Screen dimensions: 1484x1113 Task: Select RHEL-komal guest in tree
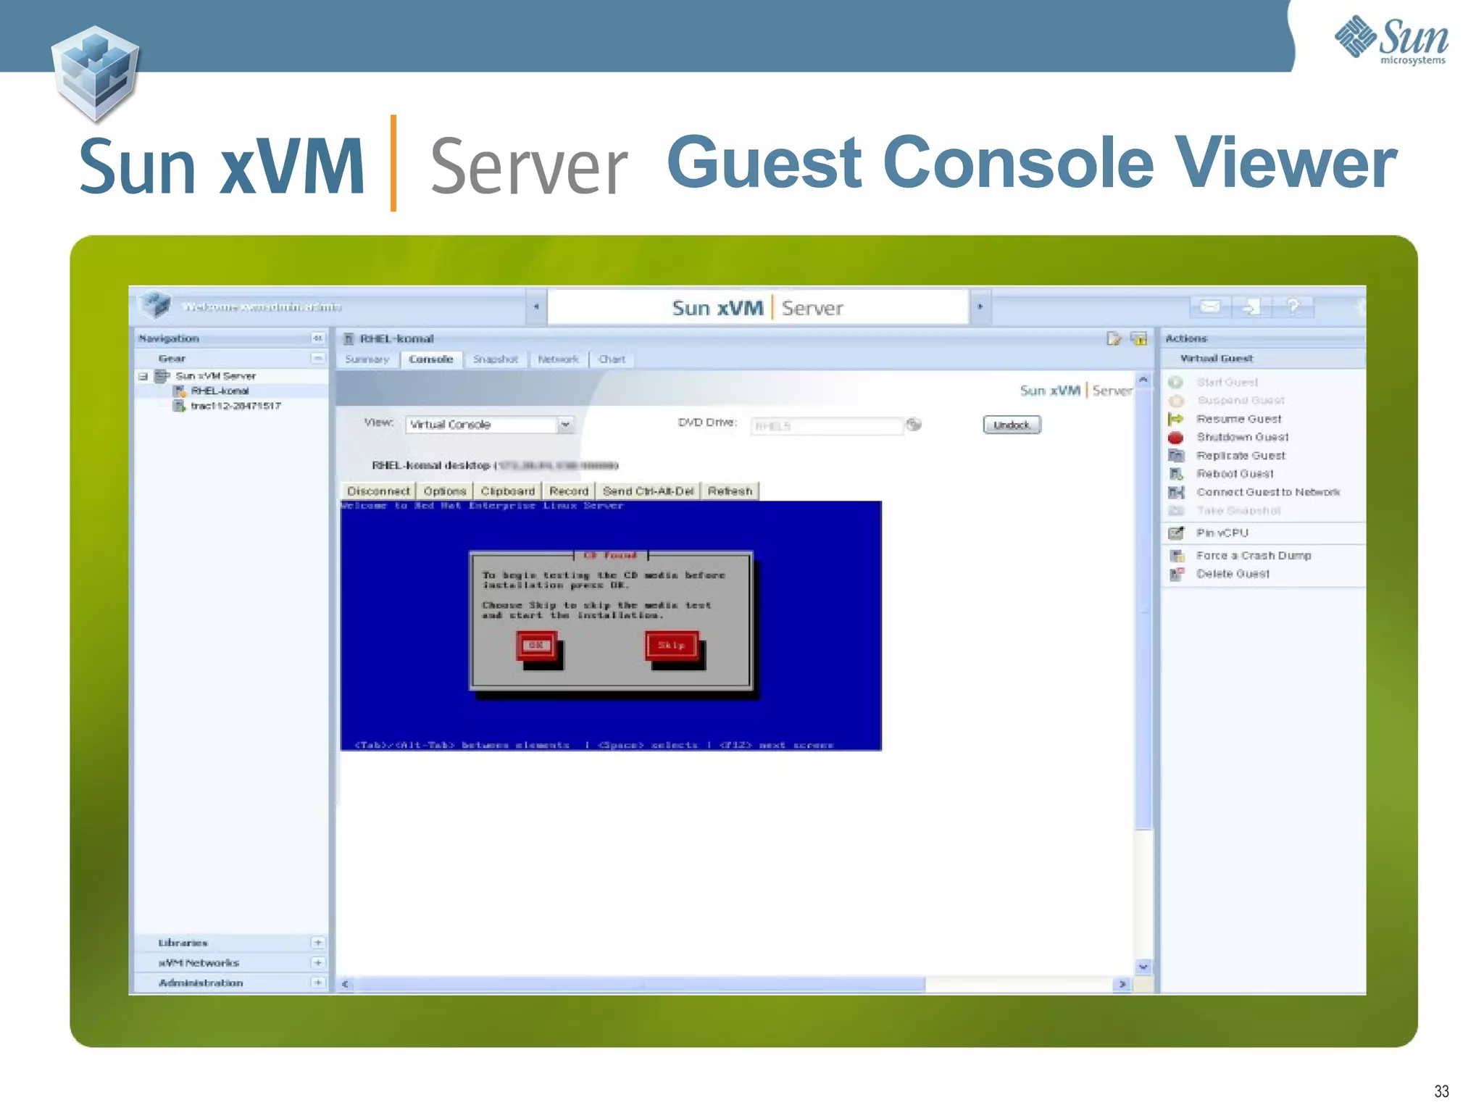coord(220,391)
